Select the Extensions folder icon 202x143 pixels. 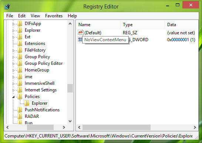20,43
